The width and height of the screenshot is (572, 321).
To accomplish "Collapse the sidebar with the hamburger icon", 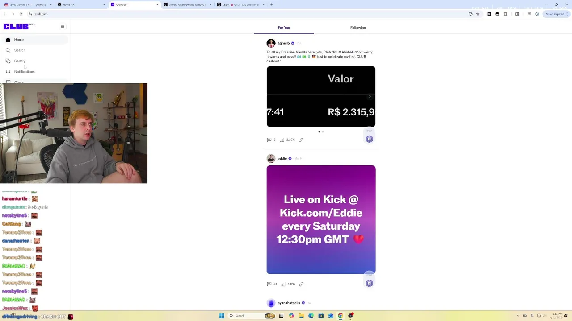I will coord(63,27).
